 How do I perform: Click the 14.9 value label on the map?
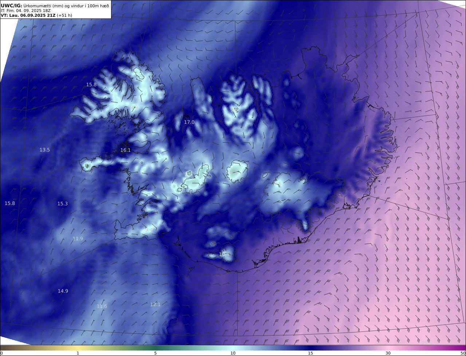tap(63, 291)
